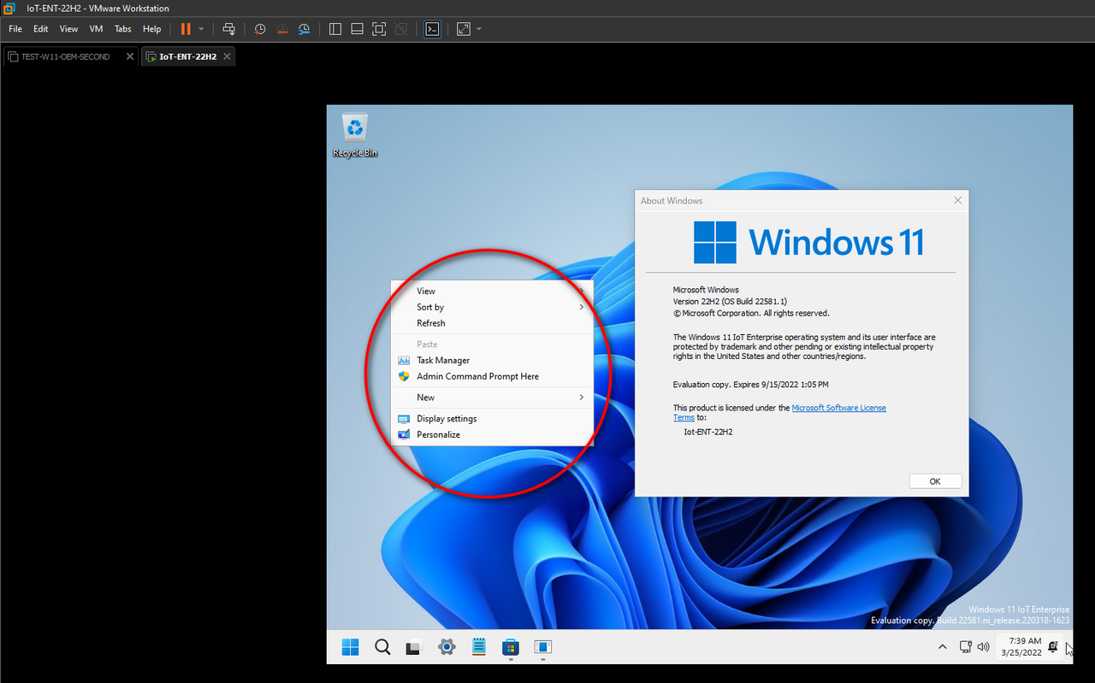
Task: Open Microsoft Store from the taskbar
Action: [511, 647]
